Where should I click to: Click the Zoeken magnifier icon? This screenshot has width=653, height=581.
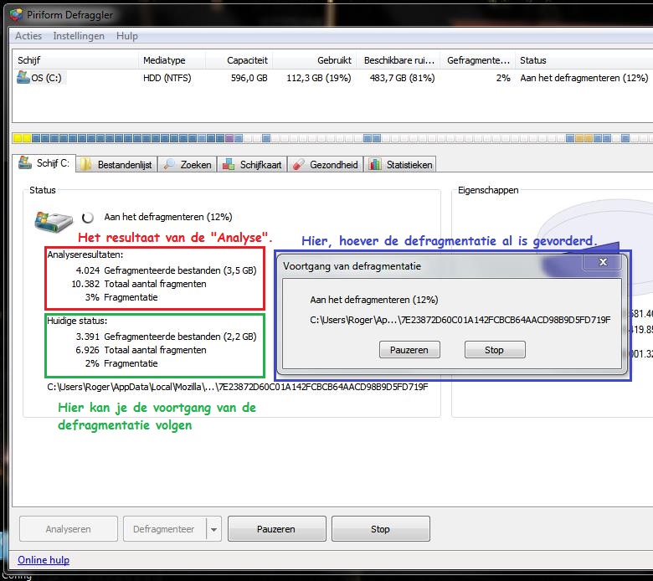[x=168, y=165]
